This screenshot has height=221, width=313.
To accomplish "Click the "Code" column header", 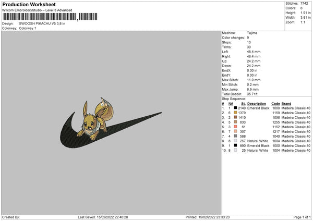I will [275, 104].
